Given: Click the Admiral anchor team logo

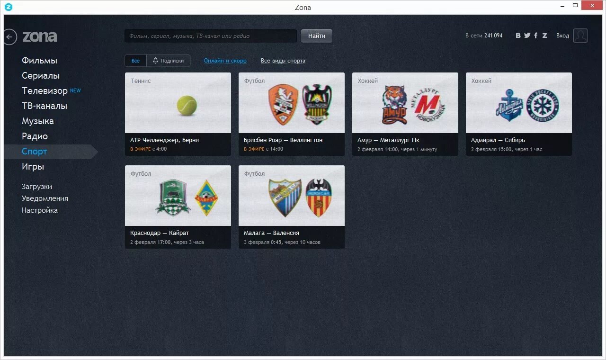Looking at the screenshot, I should click(x=509, y=105).
